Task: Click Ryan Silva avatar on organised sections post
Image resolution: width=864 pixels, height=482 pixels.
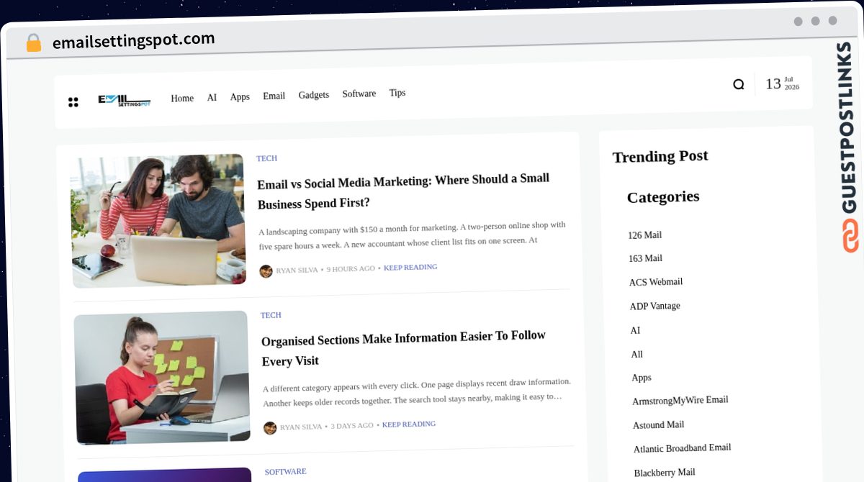Action: [x=270, y=427]
